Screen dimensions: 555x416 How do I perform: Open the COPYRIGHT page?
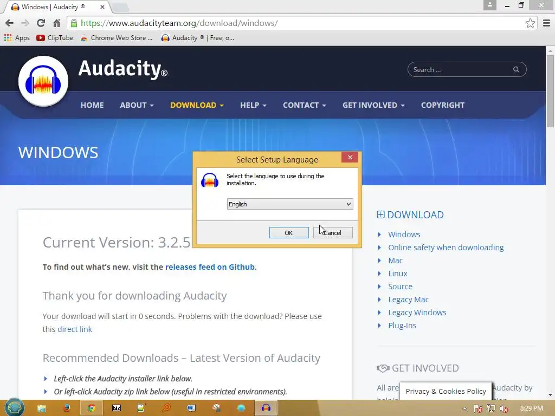pyautogui.click(x=442, y=105)
